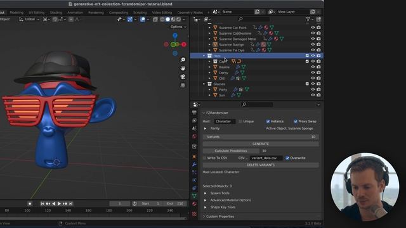
Task: Click the GENERATE button
Action: (x=261, y=144)
